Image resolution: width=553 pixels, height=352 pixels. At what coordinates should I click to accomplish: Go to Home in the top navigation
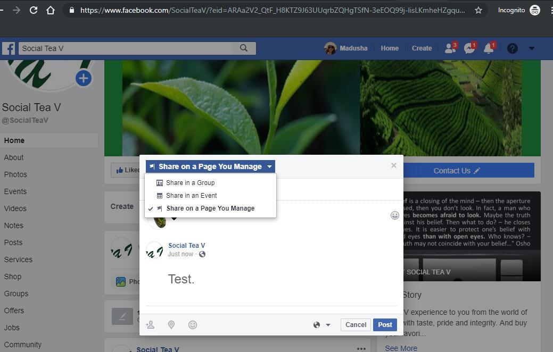tap(390, 48)
